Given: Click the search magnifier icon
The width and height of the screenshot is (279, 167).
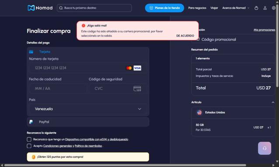Looking at the screenshot, I should point(61,8).
